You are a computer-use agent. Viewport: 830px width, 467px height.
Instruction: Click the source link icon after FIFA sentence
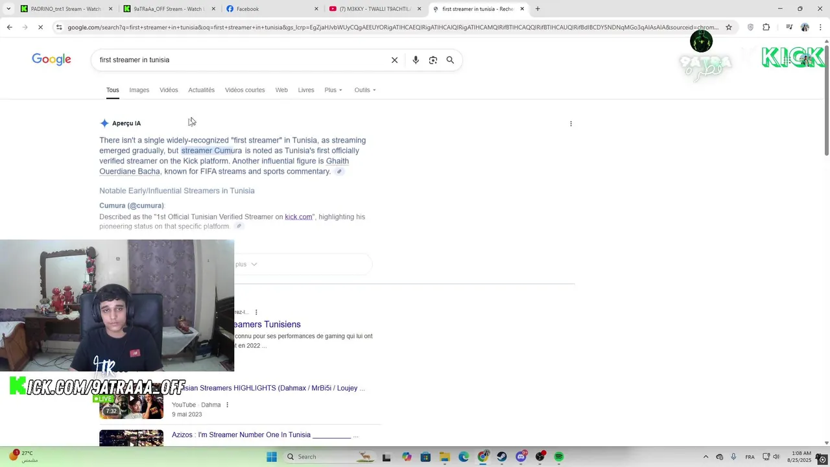pos(339,172)
